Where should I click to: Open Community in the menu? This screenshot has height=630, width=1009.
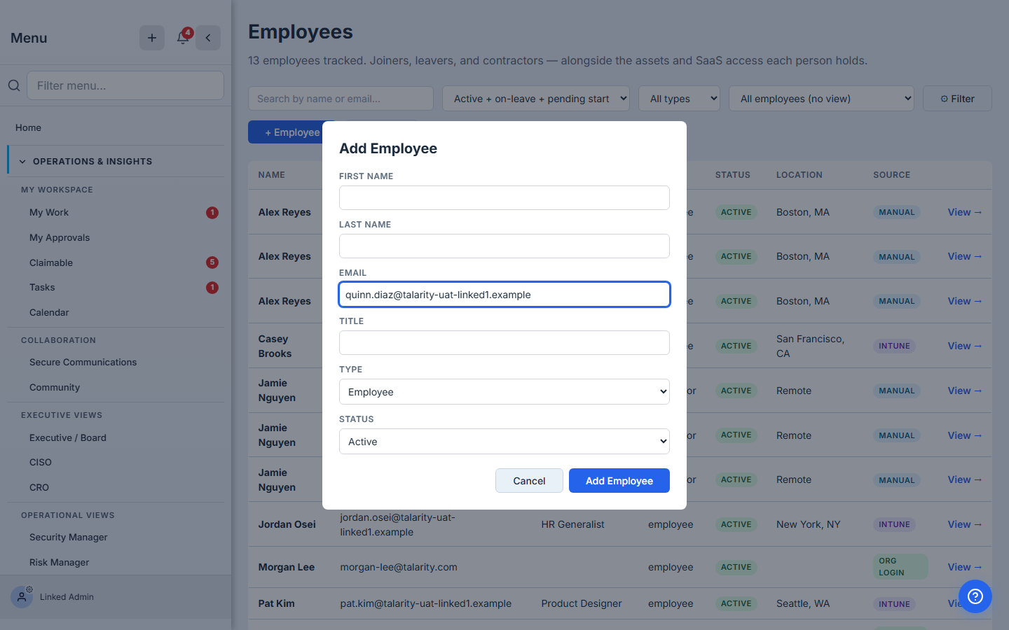tap(55, 388)
